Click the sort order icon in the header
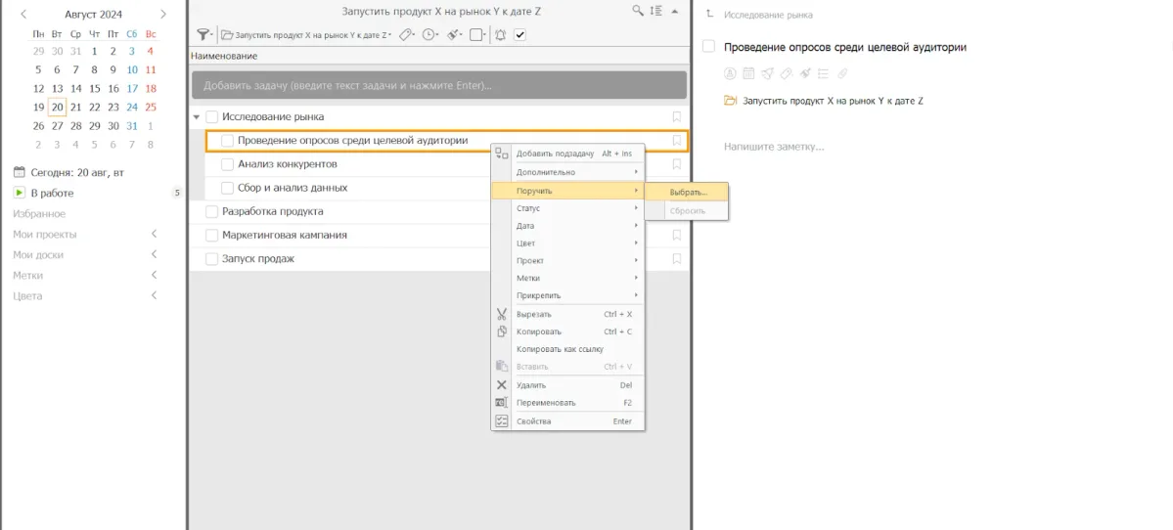Viewport: 1173px width, 530px height. (x=655, y=11)
